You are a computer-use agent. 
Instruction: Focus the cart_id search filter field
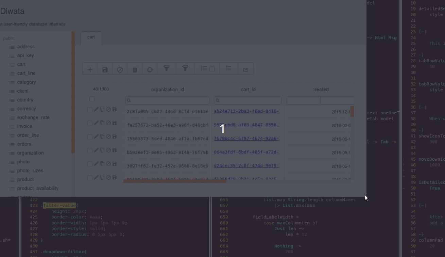[248, 100]
